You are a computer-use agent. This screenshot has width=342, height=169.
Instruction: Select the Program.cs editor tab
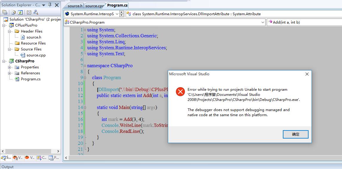(x=117, y=5)
